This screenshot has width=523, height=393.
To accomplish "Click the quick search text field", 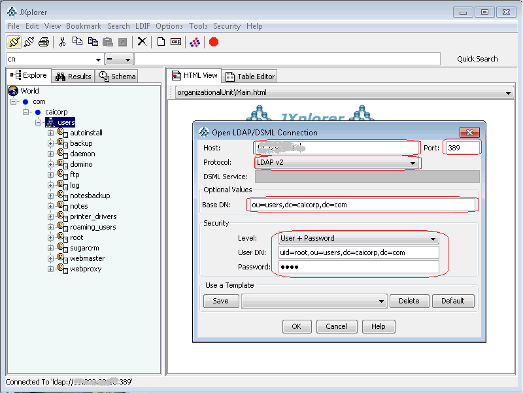I will click(x=287, y=59).
